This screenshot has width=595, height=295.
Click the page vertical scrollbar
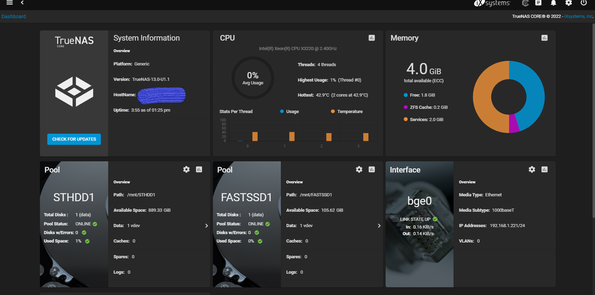593,121
